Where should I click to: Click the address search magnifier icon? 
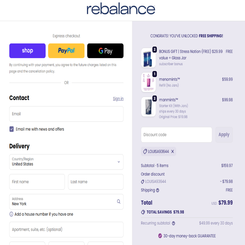point(119,202)
